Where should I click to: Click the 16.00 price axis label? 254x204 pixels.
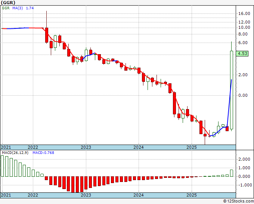tap(244, 13)
